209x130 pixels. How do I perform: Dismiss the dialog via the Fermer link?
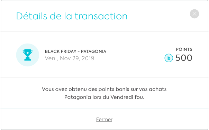coord(104,119)
